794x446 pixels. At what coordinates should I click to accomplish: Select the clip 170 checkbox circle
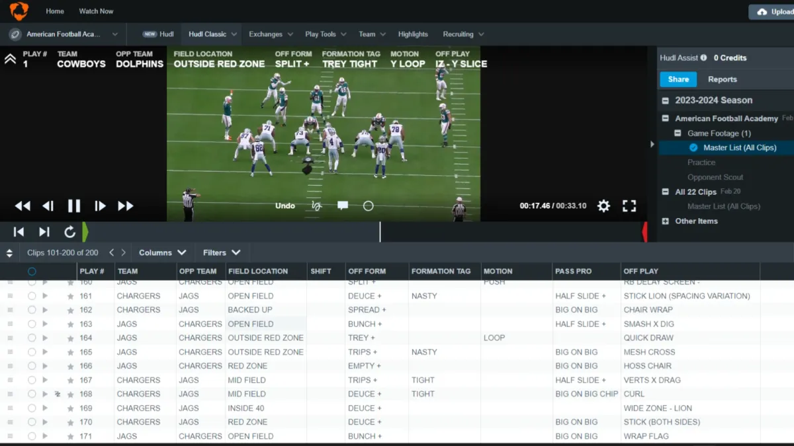pyautogui.click(x=32, y=422)
